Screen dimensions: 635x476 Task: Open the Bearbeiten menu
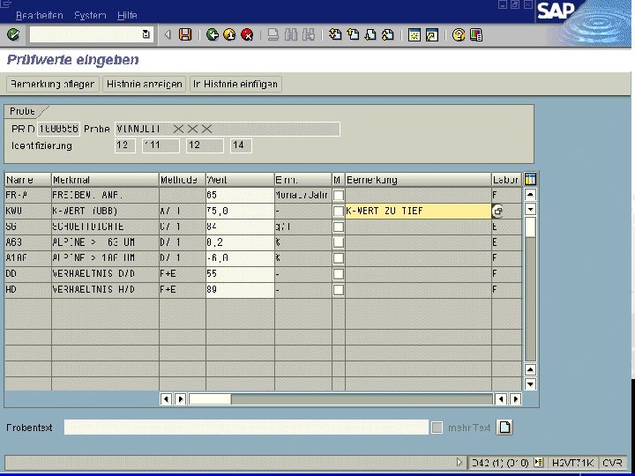[40, 15]
